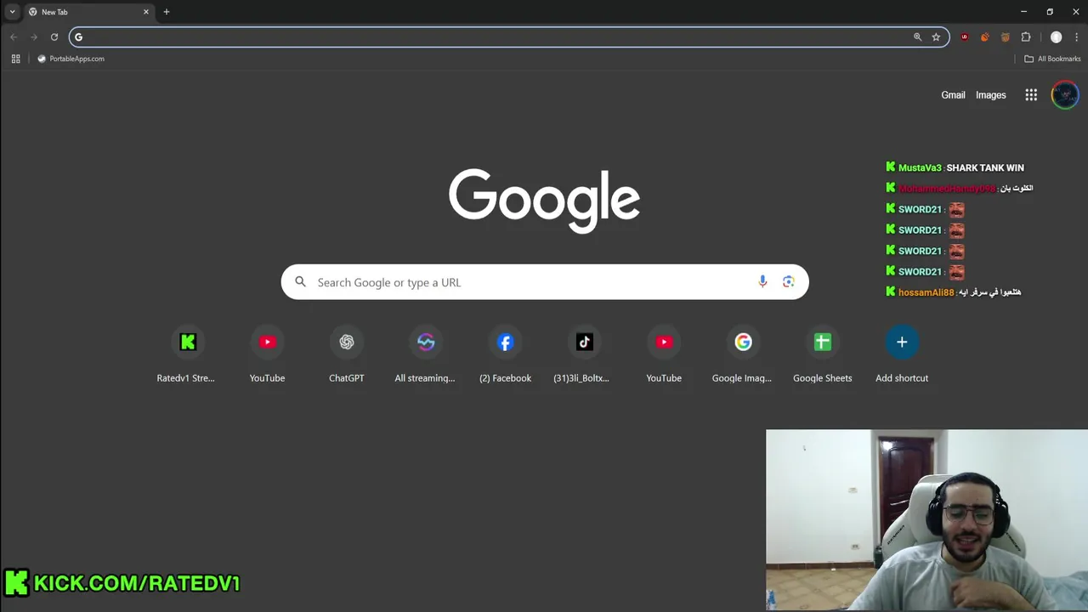Click the Add shortcut plus button
The image size is (1088, 612).
coord(902,342)
